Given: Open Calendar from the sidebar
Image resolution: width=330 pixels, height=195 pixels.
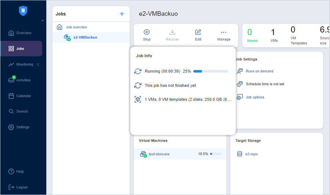Looking at the screenshot, I should click(x=20, y=96).
